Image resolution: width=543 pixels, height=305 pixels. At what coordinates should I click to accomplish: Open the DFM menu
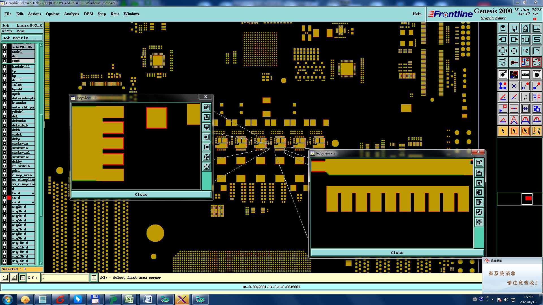click(88, 14)
